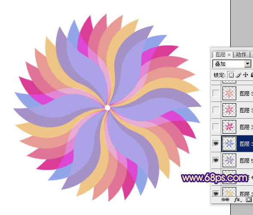Close the 图层 tab with x
The image size is (253, 215).
pos(229,55)
